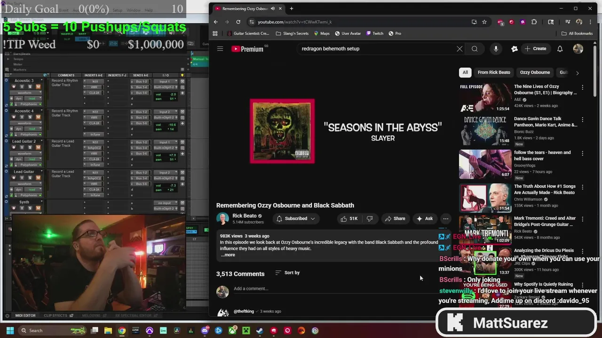This screenshot has height=338, width=602.
Task: Open Synth no input selector
Action: click(166, 203)
